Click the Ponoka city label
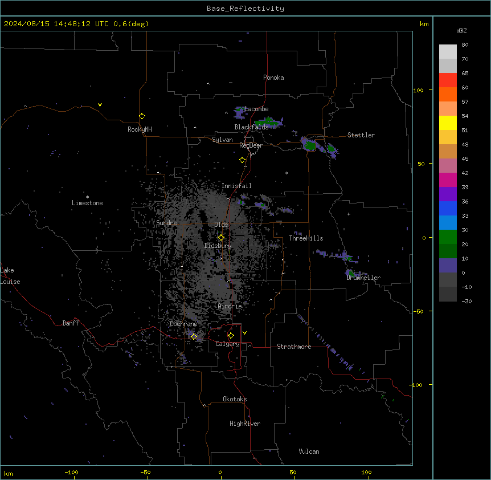 [273, 78]
